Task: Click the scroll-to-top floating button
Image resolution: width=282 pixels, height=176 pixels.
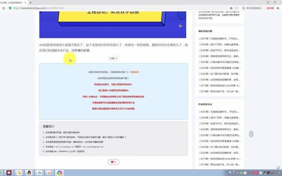Action: click(251, 134)
